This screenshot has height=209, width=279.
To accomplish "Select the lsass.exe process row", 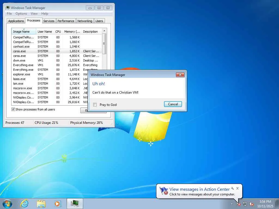I will (x=50, y=79).
